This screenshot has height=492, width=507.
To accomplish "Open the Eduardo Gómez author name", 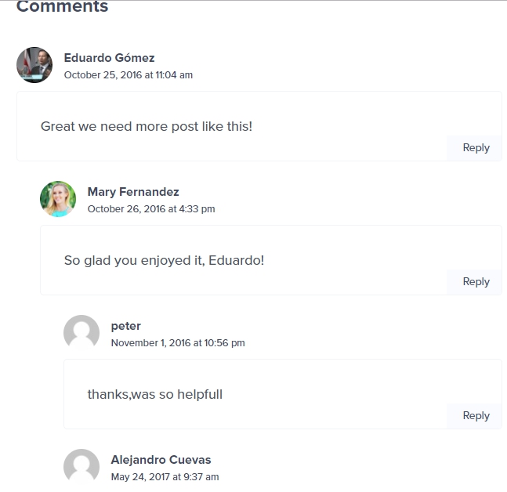I will pos(109,58).
